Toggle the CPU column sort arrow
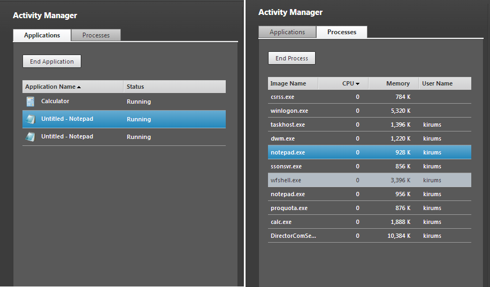Screen dimensions: 490x287 [357, 84]
